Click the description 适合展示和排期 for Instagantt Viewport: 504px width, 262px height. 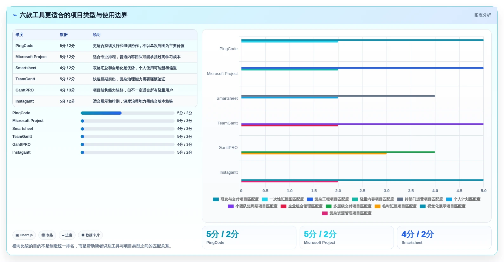[x=133, y=101]
